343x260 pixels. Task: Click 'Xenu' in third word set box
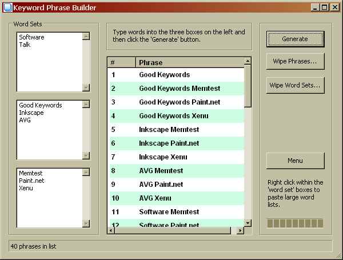(26, 188)
